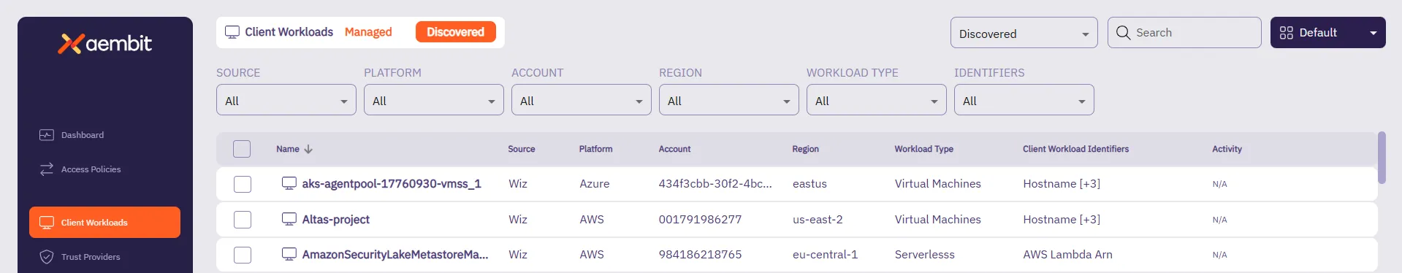Click account 434f3cbb-30f2-4bc...
Viewport: 1402px width, 273px height.
coord(715,184)
